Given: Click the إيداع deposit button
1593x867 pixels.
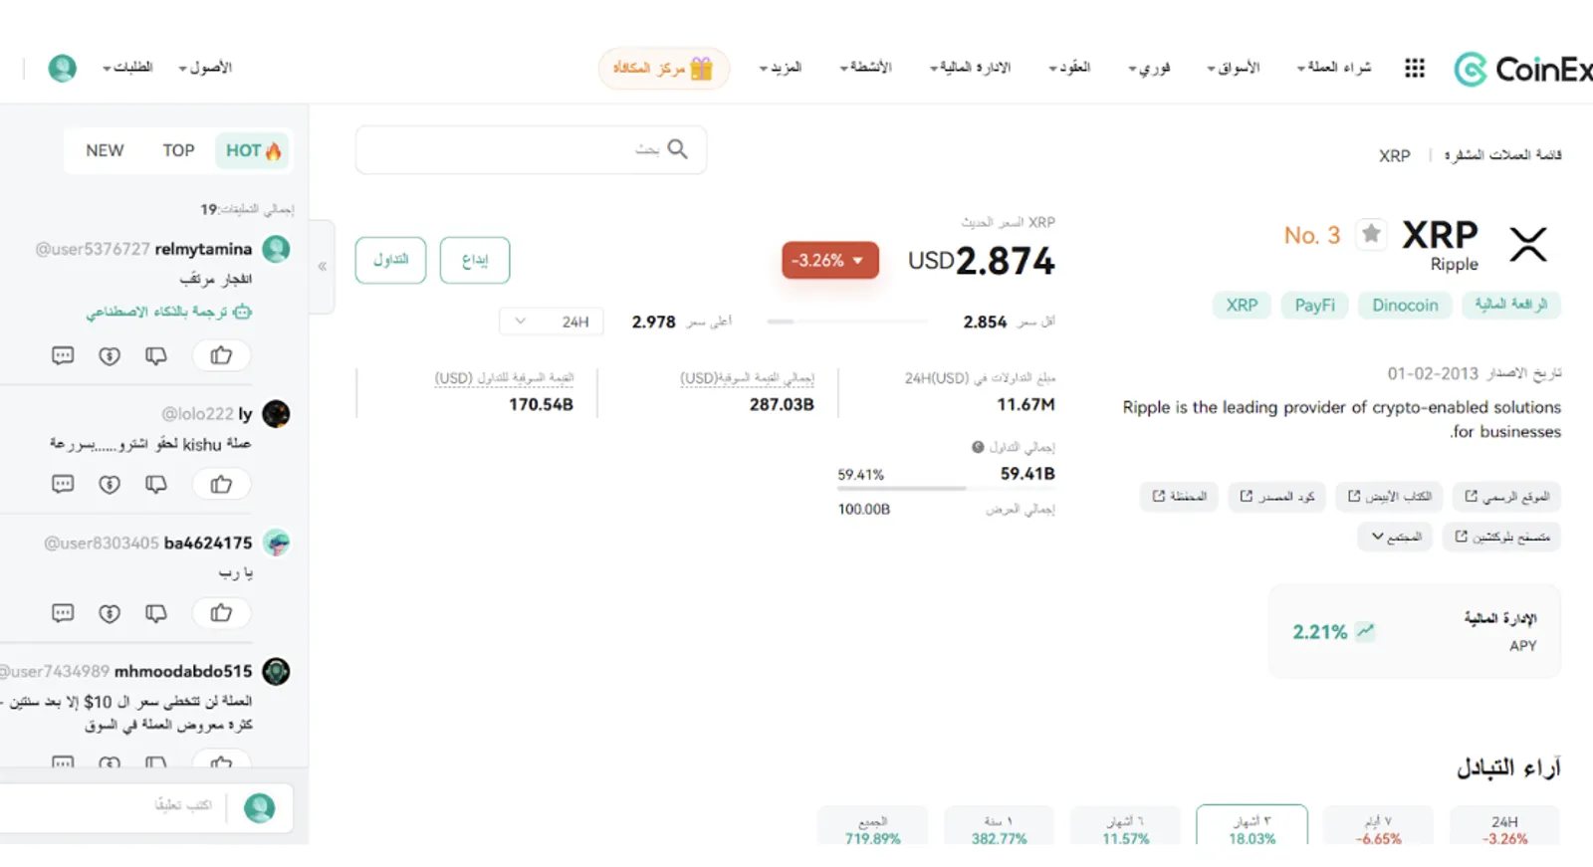Looking at the screenshot, I should [475, 260].
